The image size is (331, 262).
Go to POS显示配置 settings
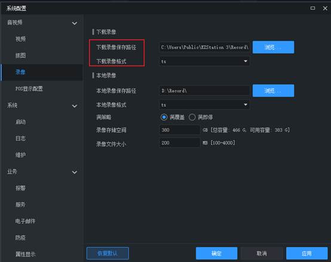coord(29,89)
